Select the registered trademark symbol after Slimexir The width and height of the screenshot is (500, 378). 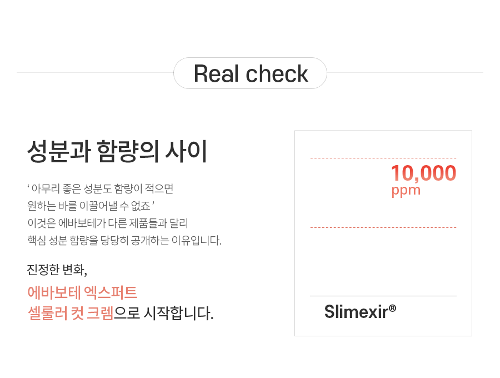[393, 308]
